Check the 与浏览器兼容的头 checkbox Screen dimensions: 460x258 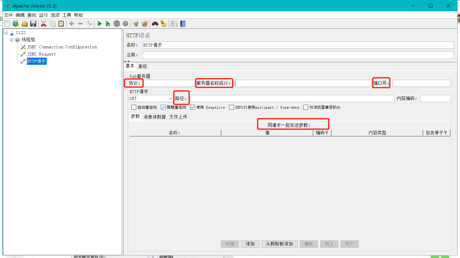click(306, 107)
